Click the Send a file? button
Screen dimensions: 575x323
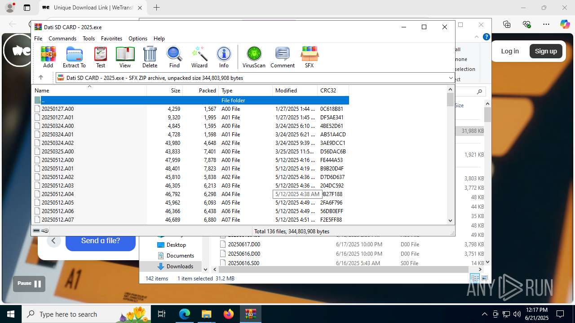coord(101,241)
